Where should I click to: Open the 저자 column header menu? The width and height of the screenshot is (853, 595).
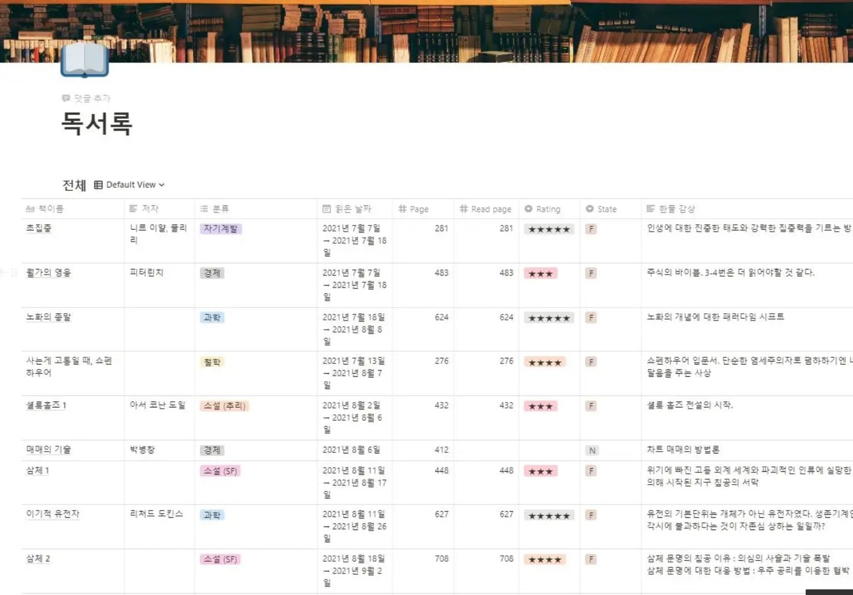159,209
